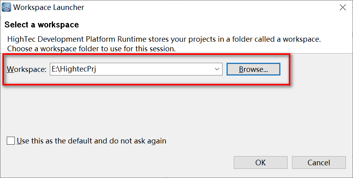Focus the Workspace path input field
353x178 pixels.
pos(136,69)
